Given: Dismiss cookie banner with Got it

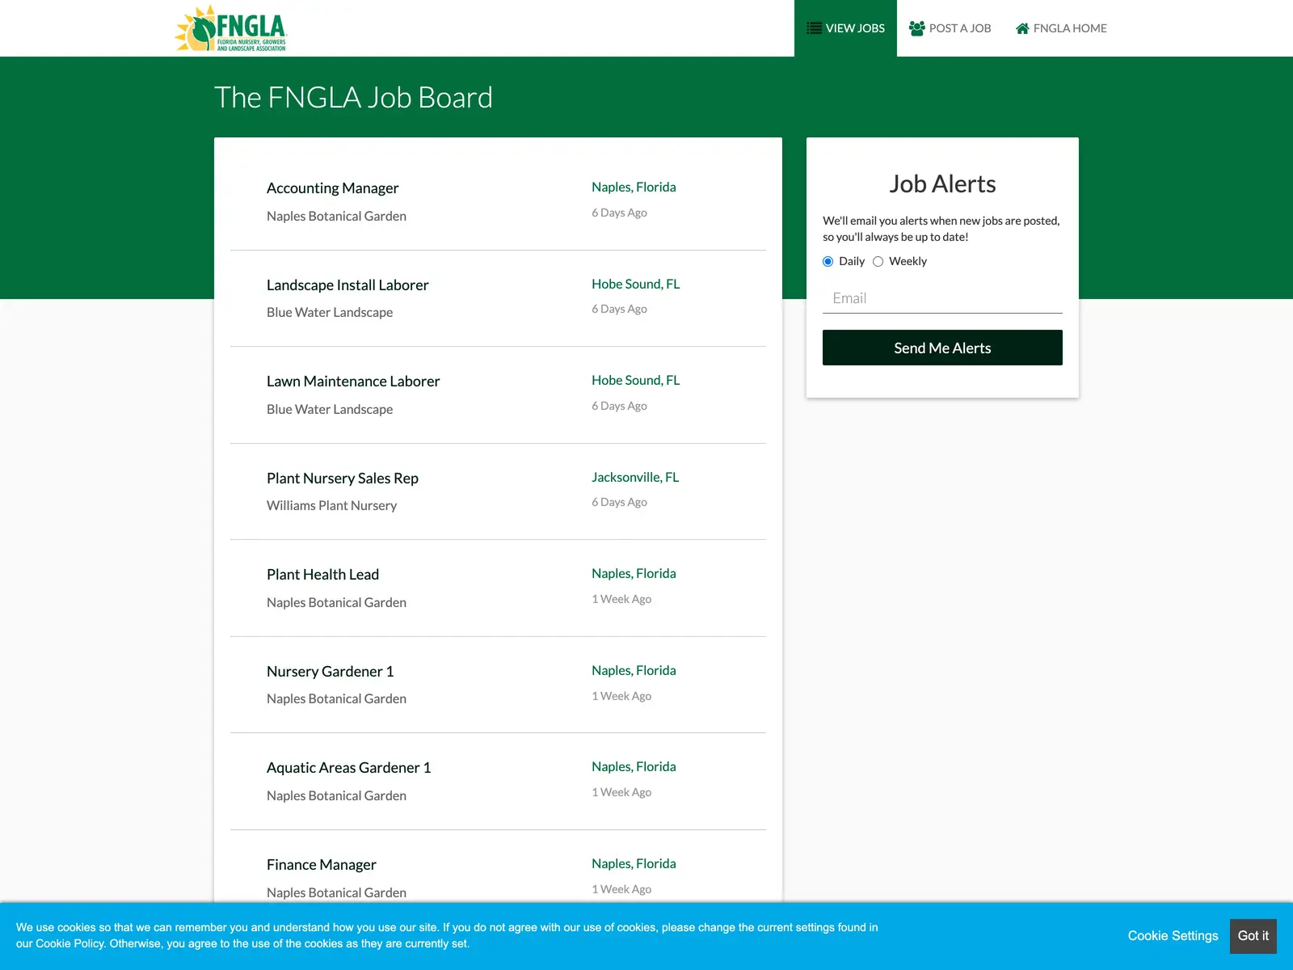Looking at the screenshot, I should 1253,936.
